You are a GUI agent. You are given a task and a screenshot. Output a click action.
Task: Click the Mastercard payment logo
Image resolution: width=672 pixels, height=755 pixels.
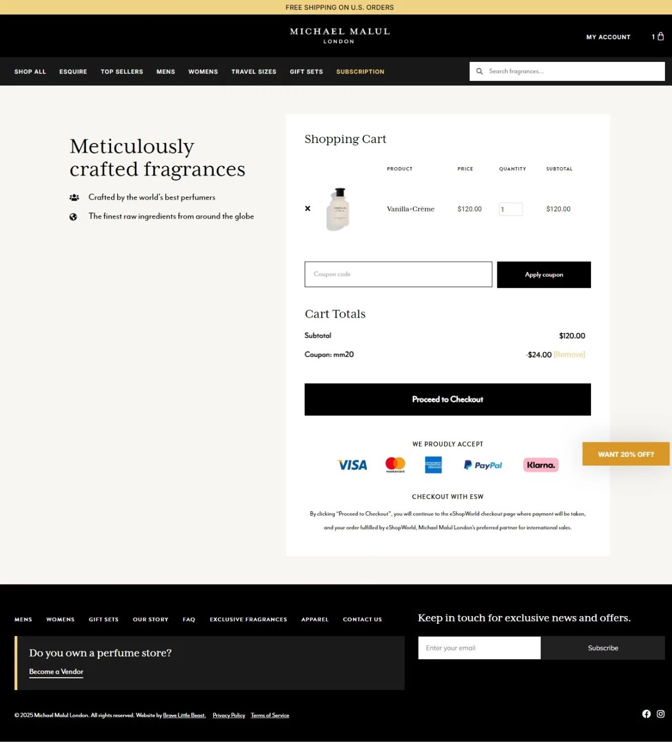[x=395, y=465]
